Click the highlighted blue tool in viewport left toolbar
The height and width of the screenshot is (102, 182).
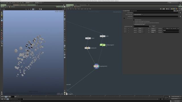click(x=2, y=20)
